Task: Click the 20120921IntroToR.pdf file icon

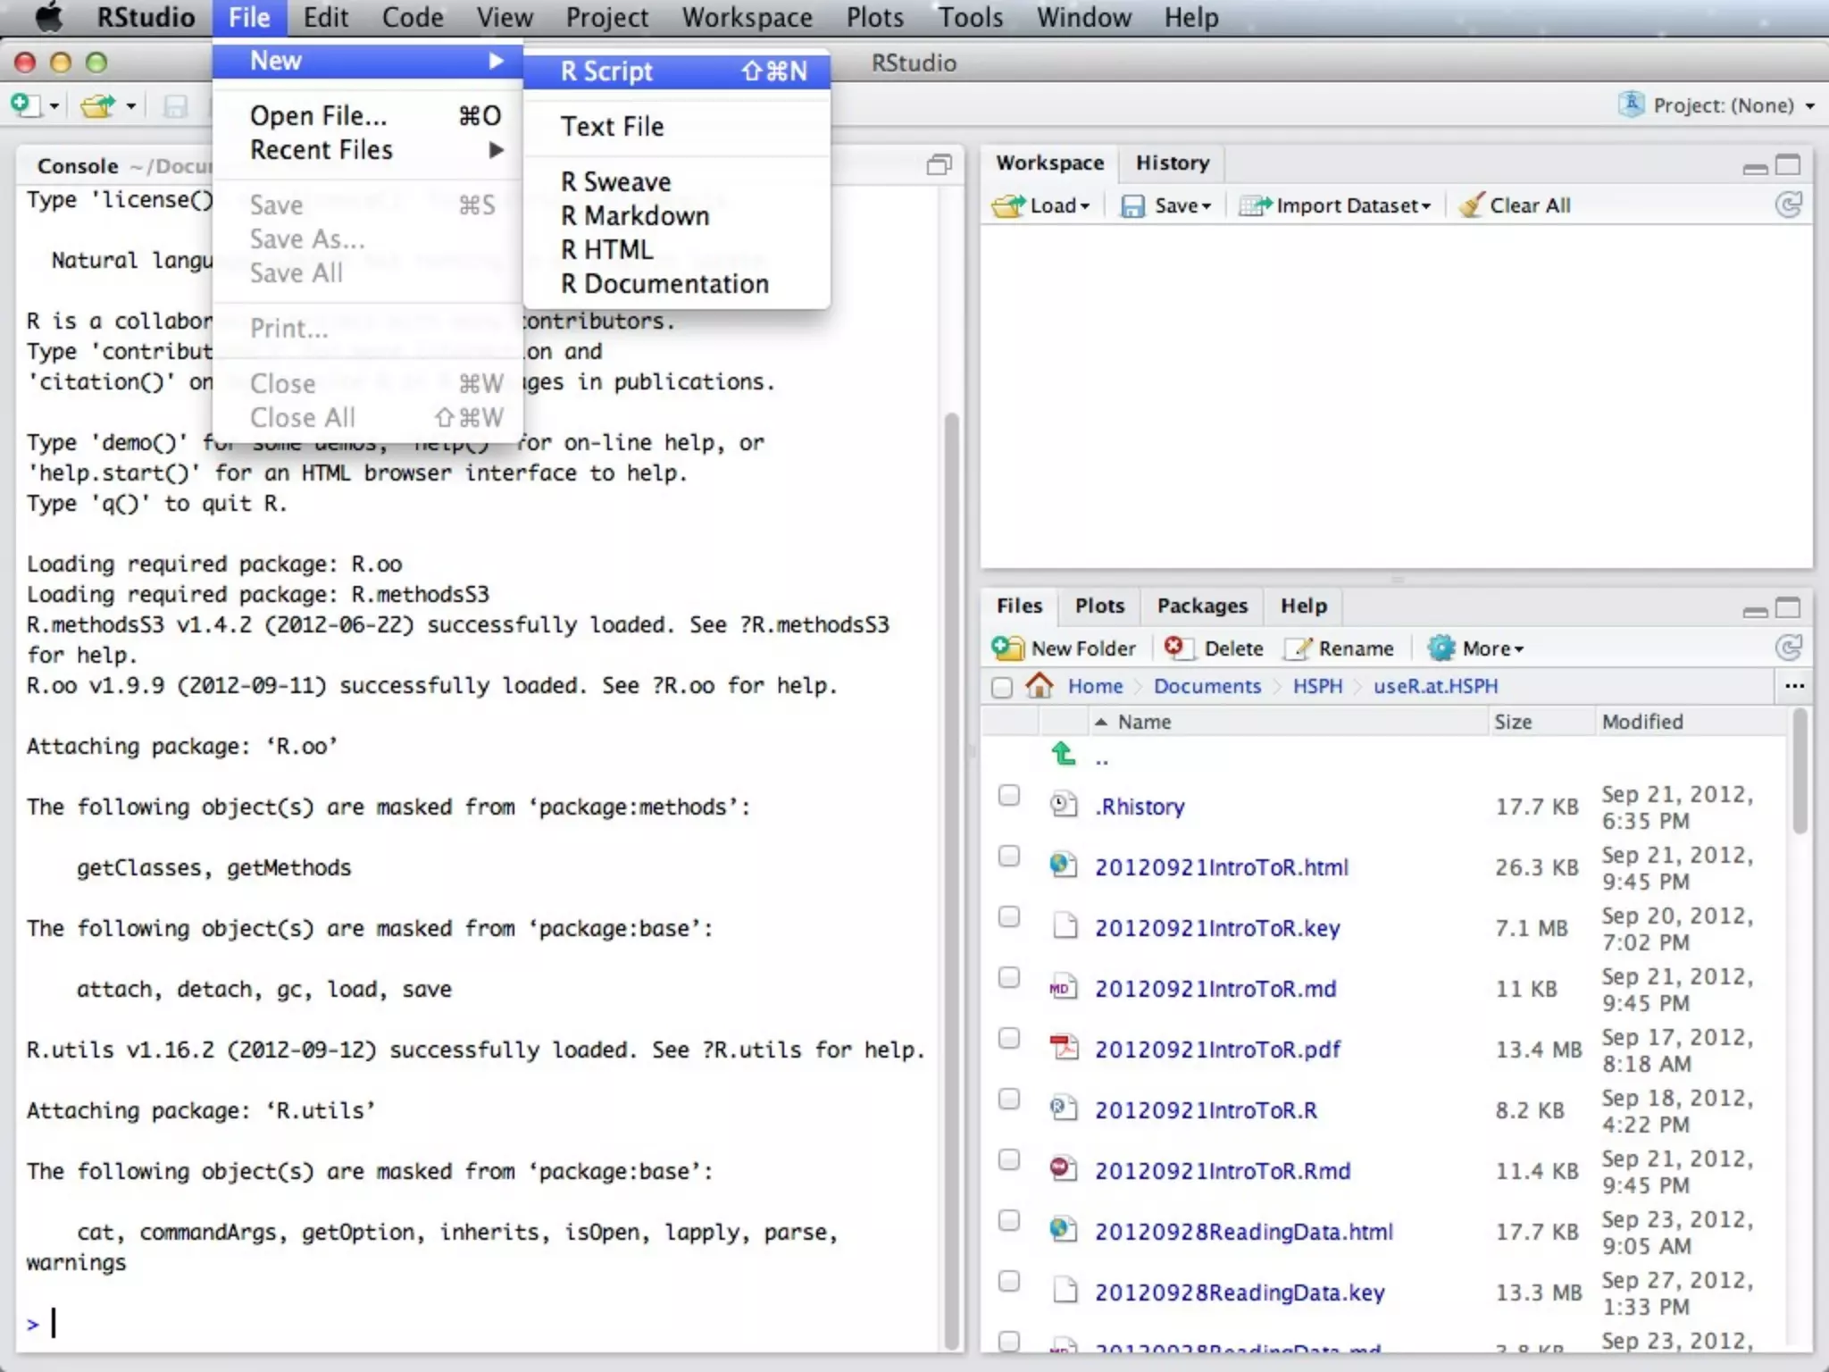Action: coord(1064,1047)
